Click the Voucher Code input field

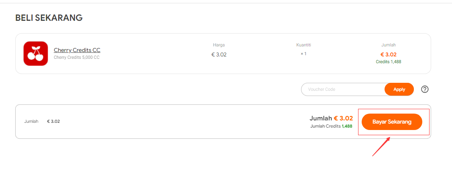(x=343, y=89)
